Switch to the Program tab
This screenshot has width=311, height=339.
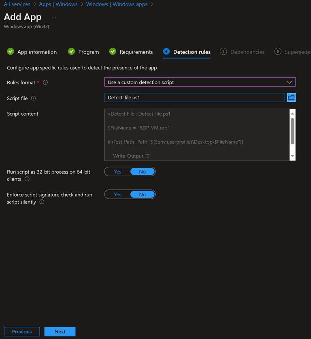point(88,52)
